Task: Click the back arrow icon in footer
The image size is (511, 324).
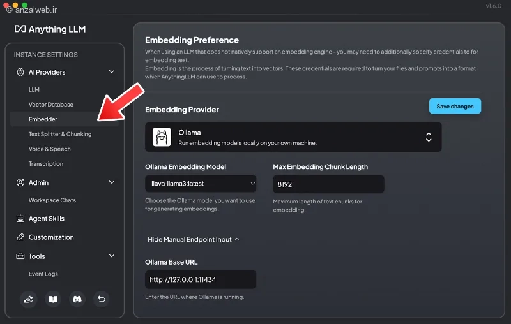Action: point(101,299)
